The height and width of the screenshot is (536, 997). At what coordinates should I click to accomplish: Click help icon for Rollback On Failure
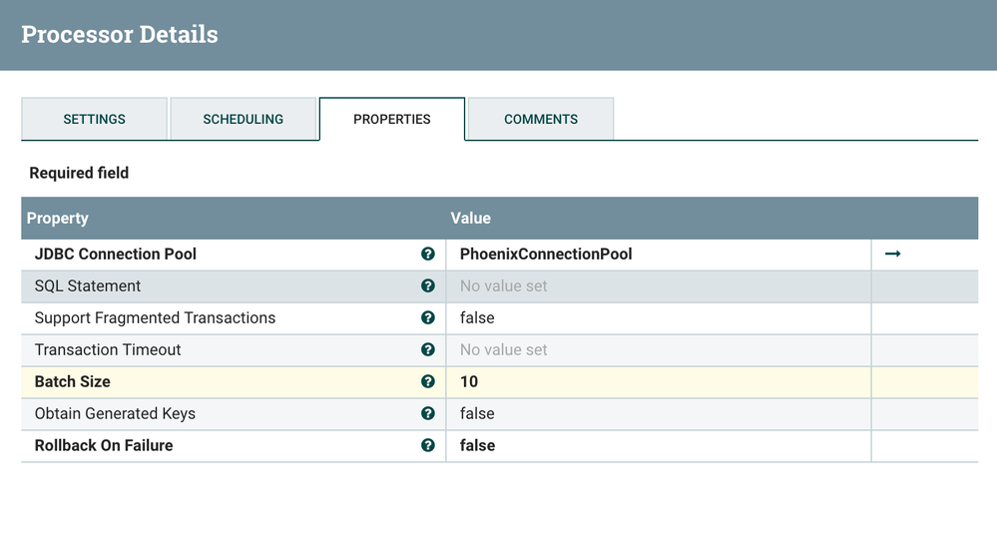pos(428,446)
